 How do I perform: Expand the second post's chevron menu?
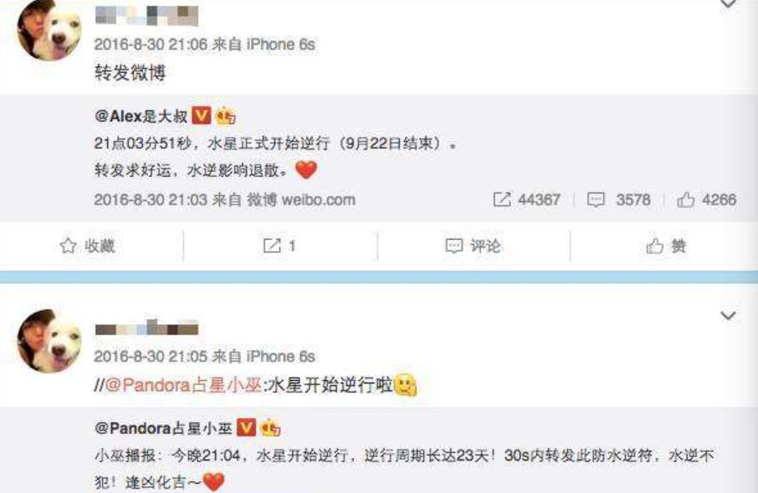pyautogui.click(x=728, y=316)
